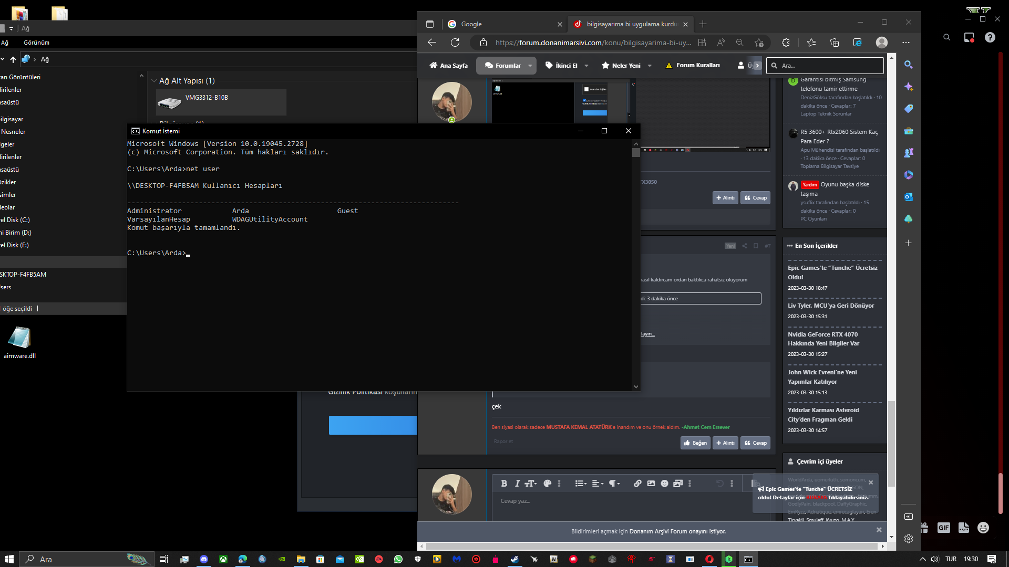
Task: Select VMG3312-B10B network device in Explorer
Action: [221, 102]
